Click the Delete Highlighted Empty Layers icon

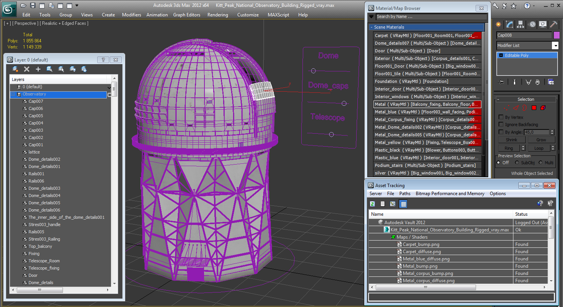point(27,69)
